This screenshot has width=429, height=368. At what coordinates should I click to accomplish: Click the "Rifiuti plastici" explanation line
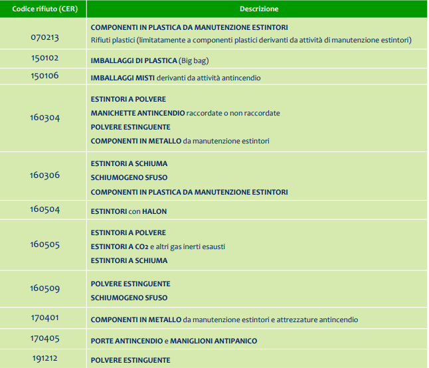(x=251, y=40)
